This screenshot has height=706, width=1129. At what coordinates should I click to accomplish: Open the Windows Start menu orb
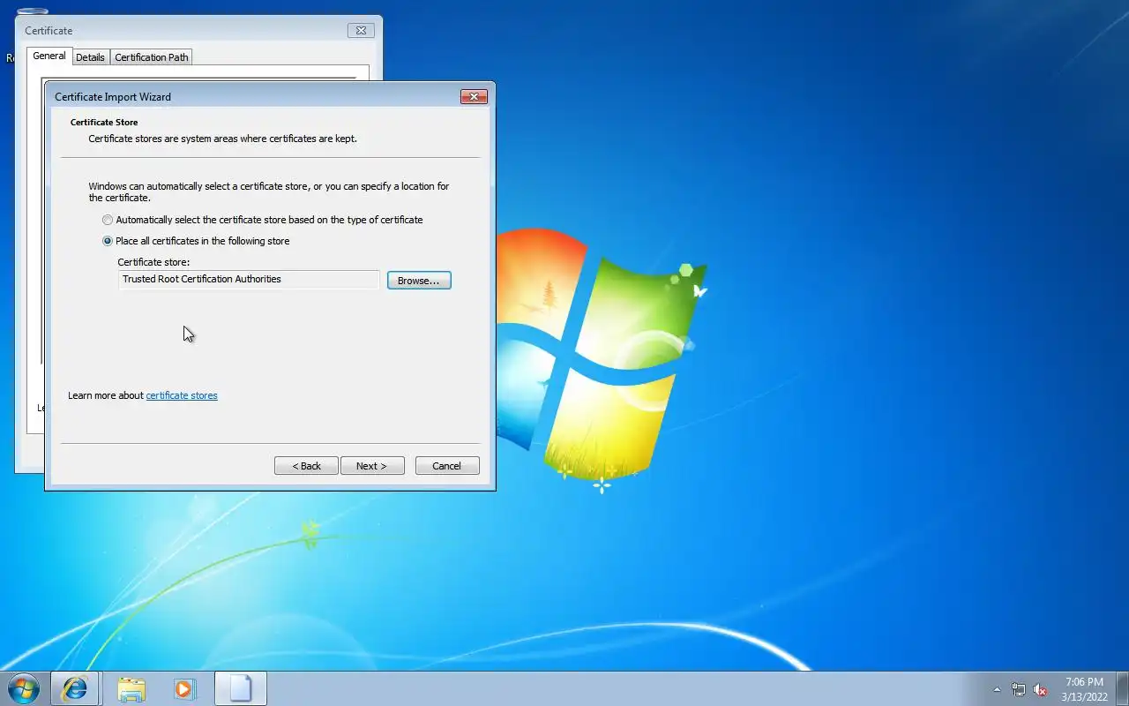point(23,688)
